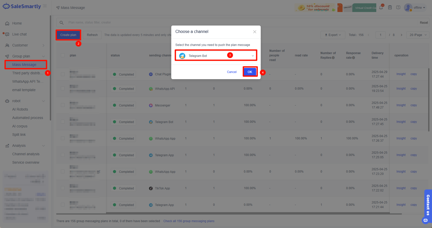Open AI Robots menu item
Viewport: 432px width, 228px height.
[x=20, y=109]
